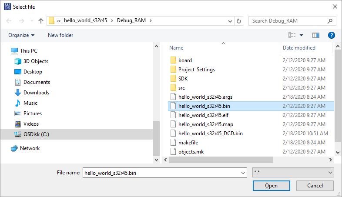Open the File name dropdown arrow
This screenshot has width=342, height=197.
243,173
